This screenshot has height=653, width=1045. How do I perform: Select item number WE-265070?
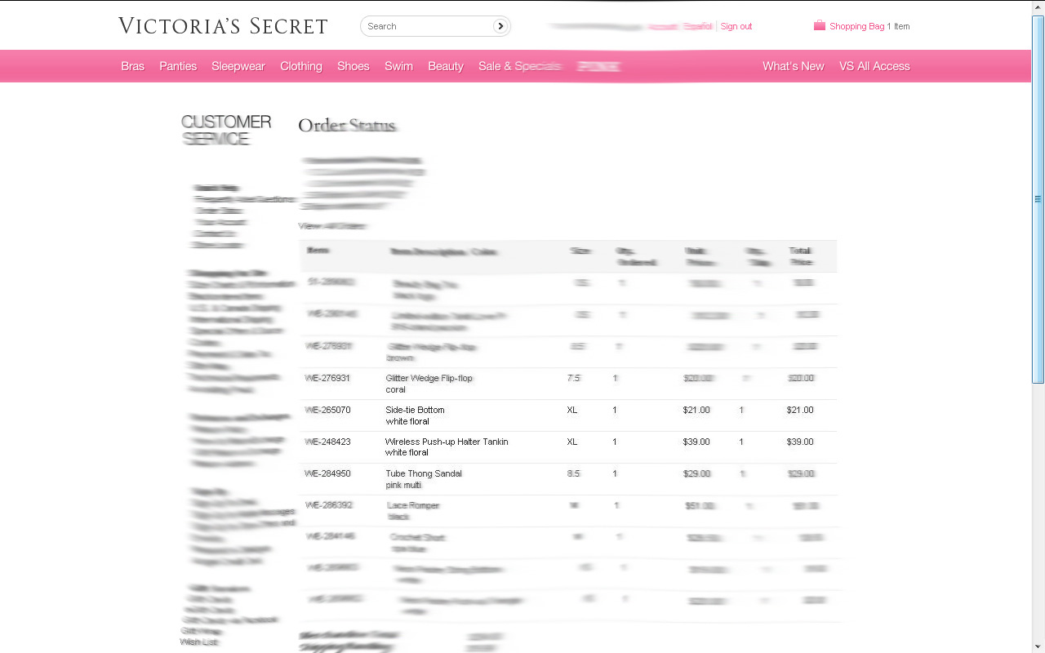327,410
